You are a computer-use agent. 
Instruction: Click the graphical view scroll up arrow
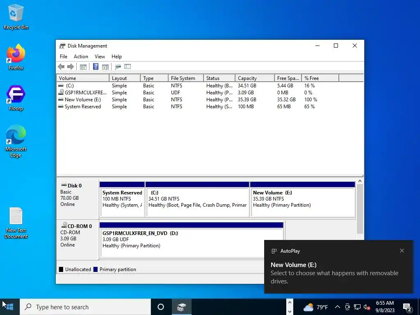point(360,181)
